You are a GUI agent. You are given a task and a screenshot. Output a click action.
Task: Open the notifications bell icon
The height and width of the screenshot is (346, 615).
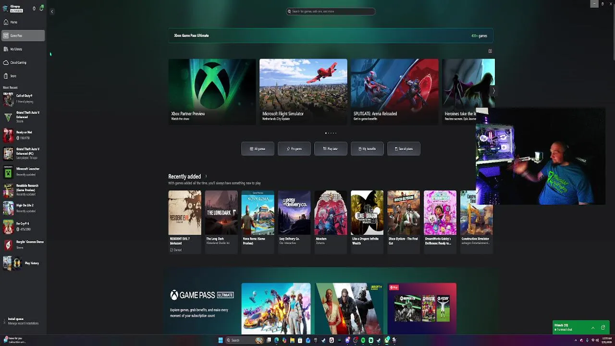(41, 8)
